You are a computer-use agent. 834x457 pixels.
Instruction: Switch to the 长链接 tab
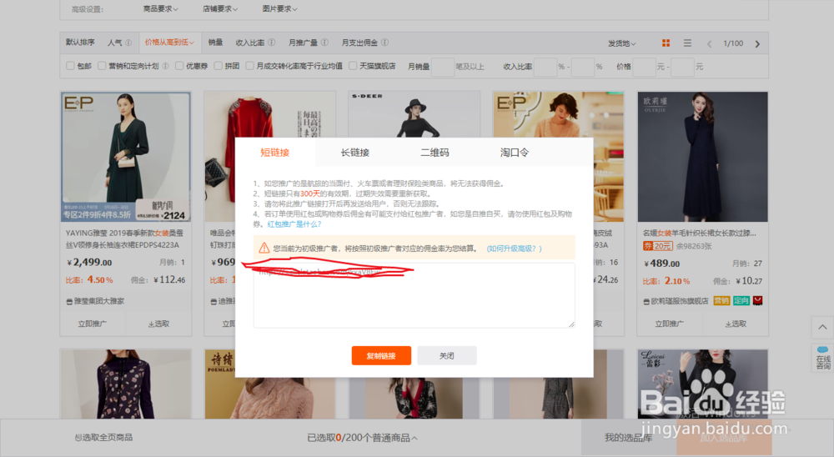(354, 153)
